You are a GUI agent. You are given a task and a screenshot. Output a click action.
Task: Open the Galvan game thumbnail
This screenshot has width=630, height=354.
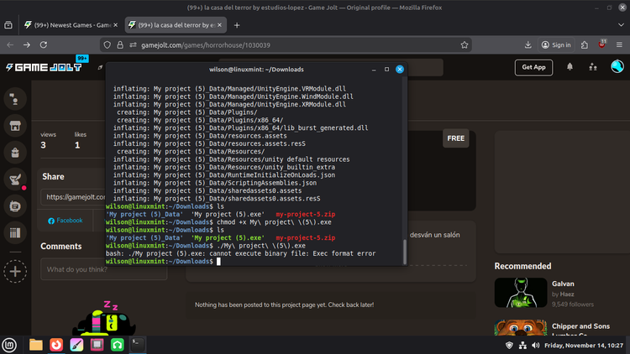521,293
